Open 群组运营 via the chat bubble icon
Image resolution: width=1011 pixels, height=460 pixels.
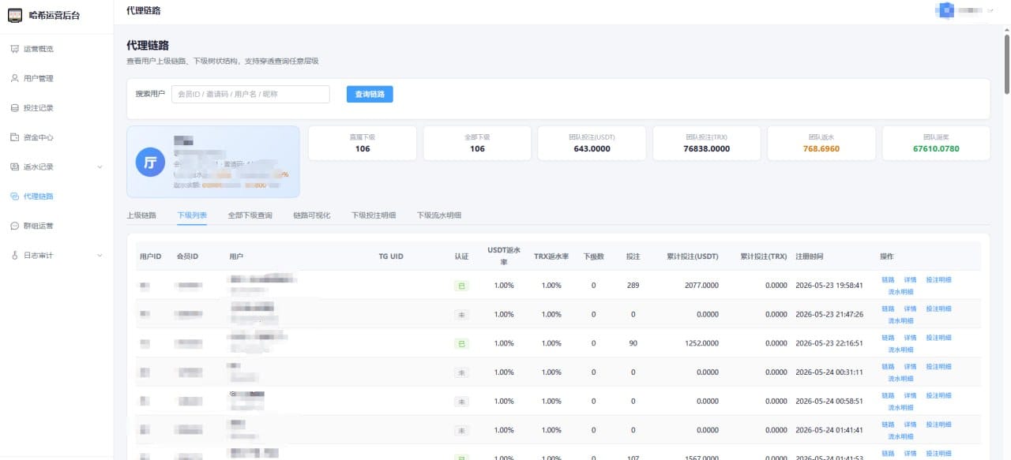tap(14, 226)
